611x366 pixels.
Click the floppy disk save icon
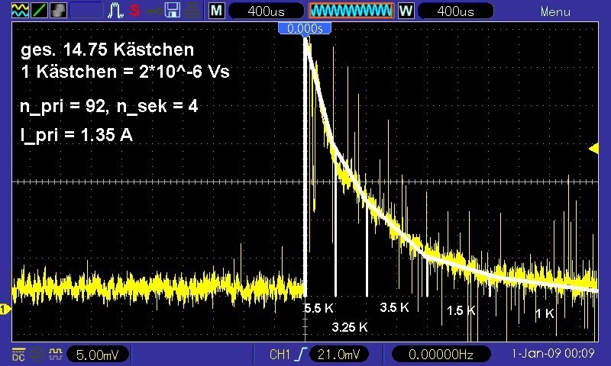tap(173, 11)
